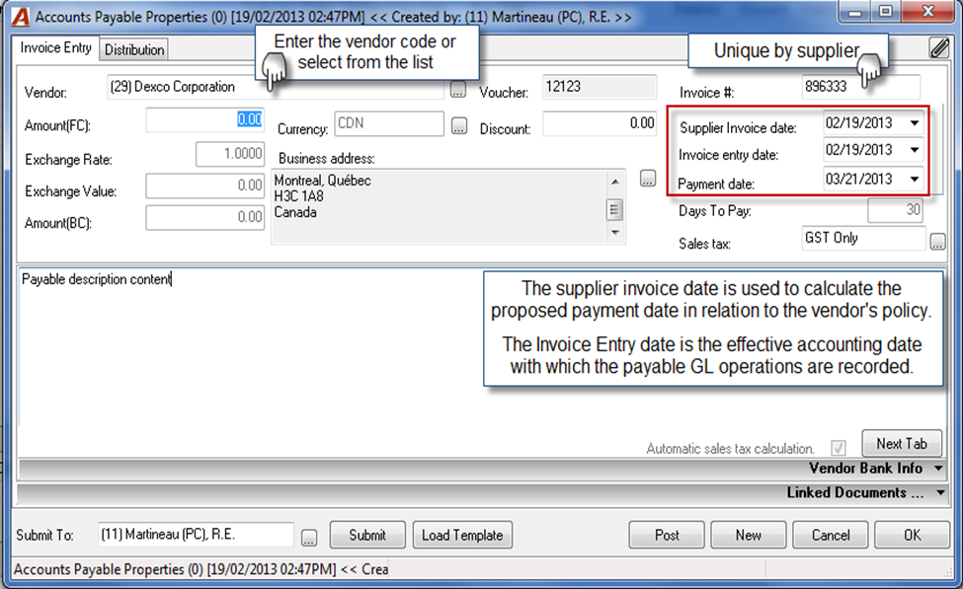Open currency lookup browse button

click(x=458, y=125)
